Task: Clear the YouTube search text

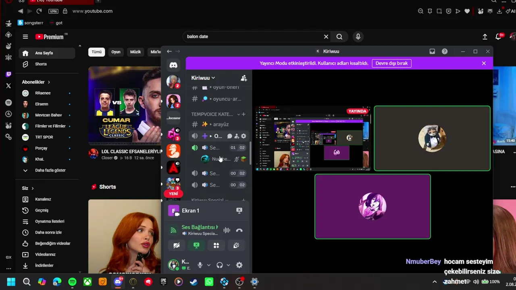Action: point(326,37)
